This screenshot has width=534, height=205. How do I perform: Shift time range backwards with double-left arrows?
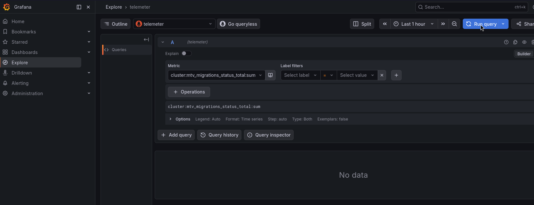tap(385, 24)
